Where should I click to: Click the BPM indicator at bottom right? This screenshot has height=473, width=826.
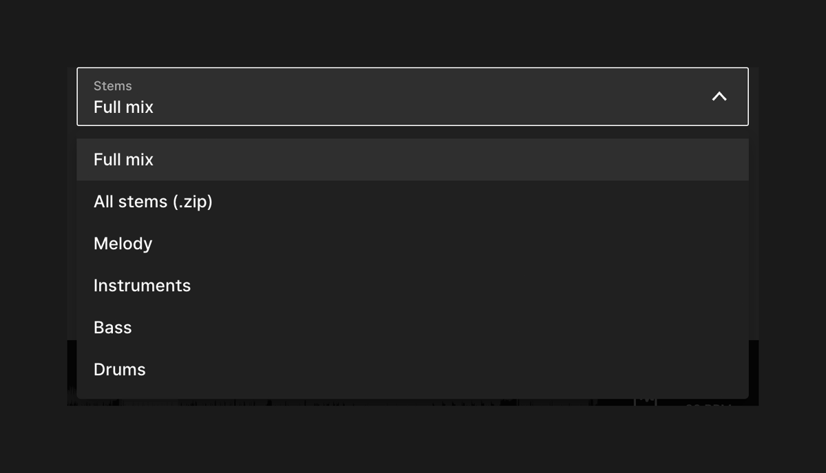pyautogui.click(x=709, y=406)
